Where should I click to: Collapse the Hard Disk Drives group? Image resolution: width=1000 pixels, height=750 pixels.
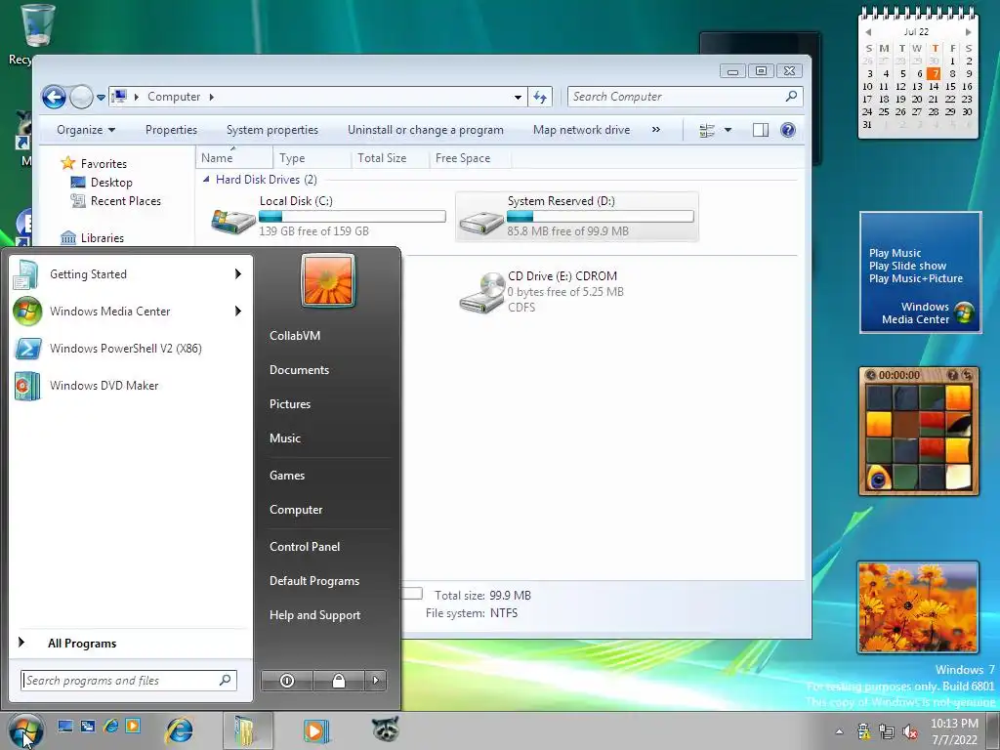tap(206, 180)
